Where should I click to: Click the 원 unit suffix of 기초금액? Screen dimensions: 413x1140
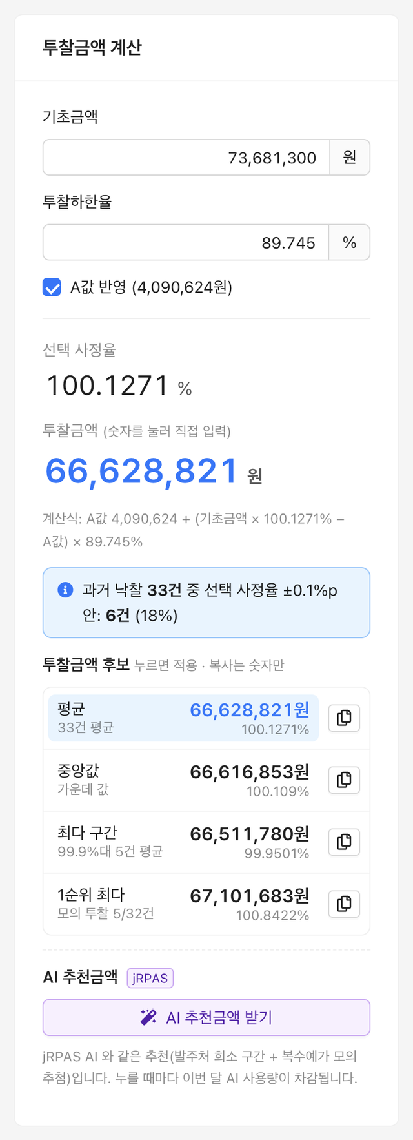(350, 158)
